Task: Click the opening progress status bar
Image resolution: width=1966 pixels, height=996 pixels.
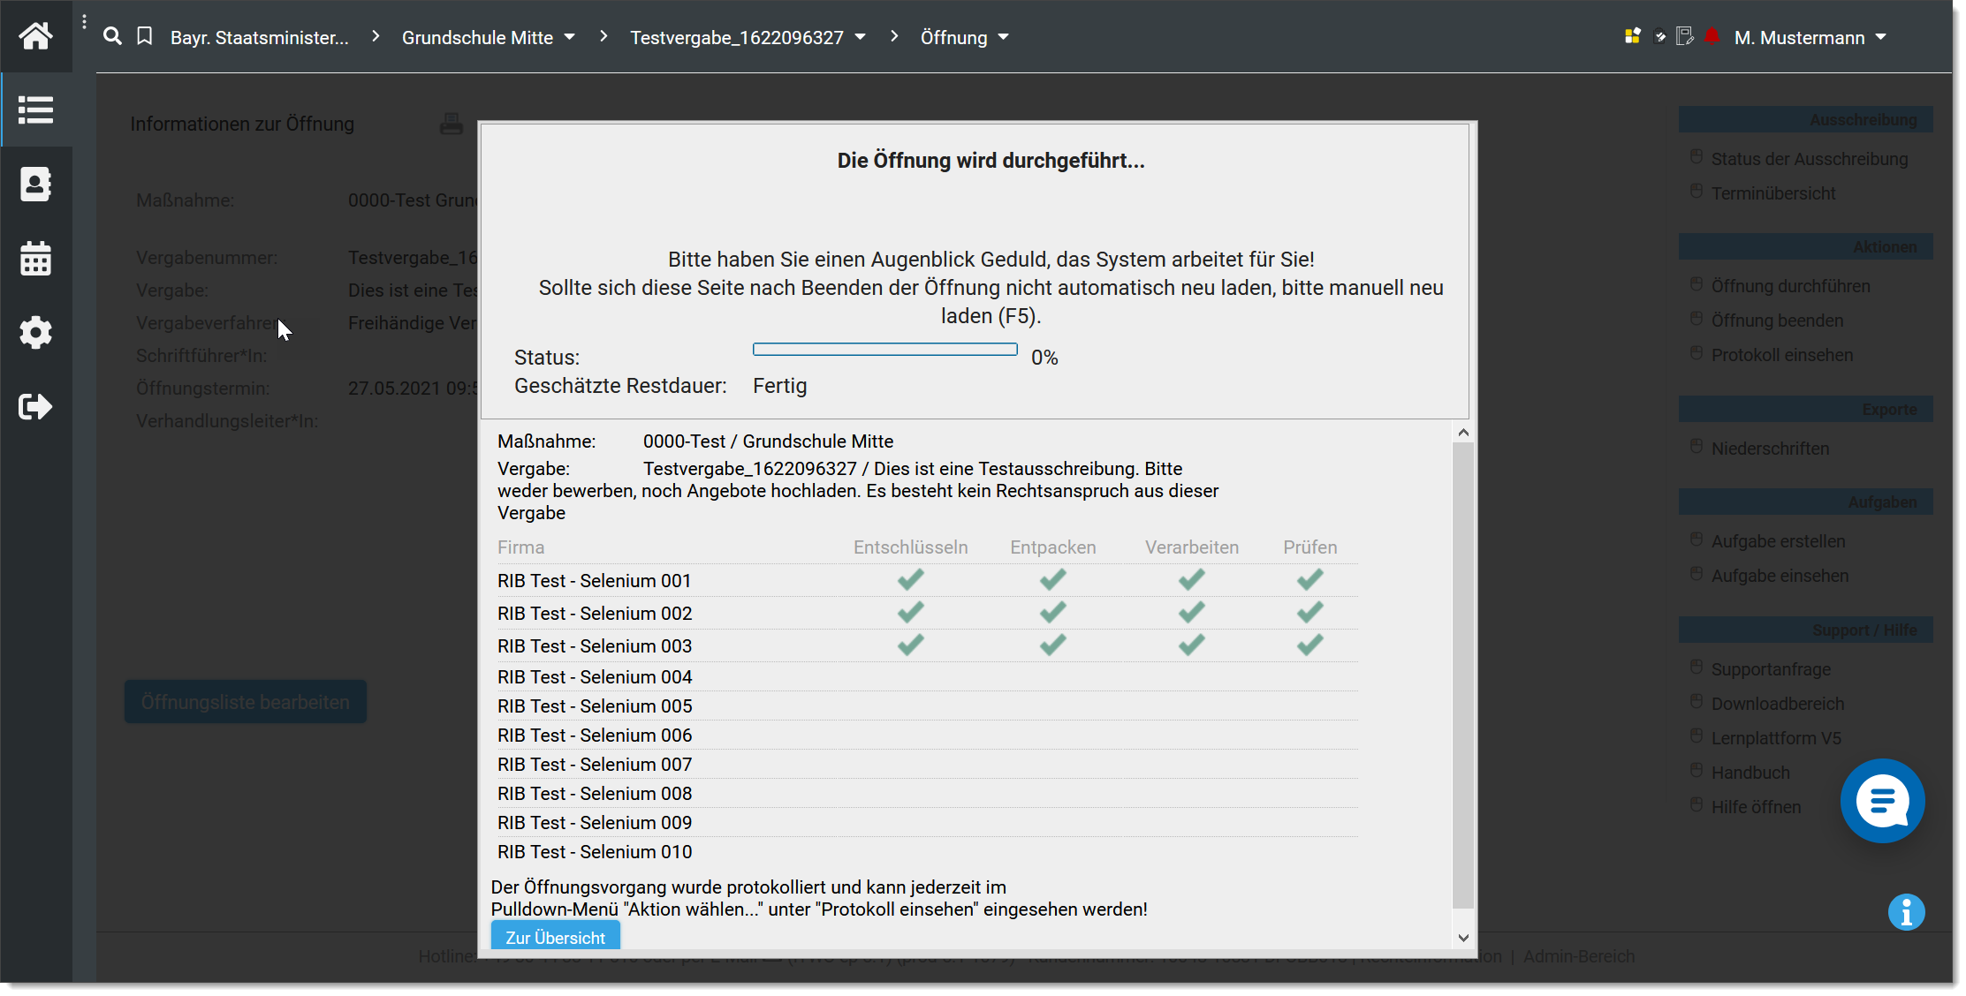Action: coord(884,350)
